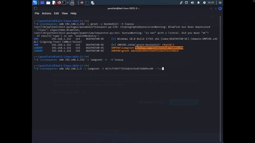Expand the terminal launcher dropdown arrow
Viewport: 255px width, 143px height.
pyautogui.click(x=68, y=3)
